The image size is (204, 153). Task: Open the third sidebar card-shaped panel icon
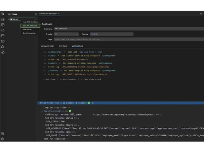coord(3,25)
